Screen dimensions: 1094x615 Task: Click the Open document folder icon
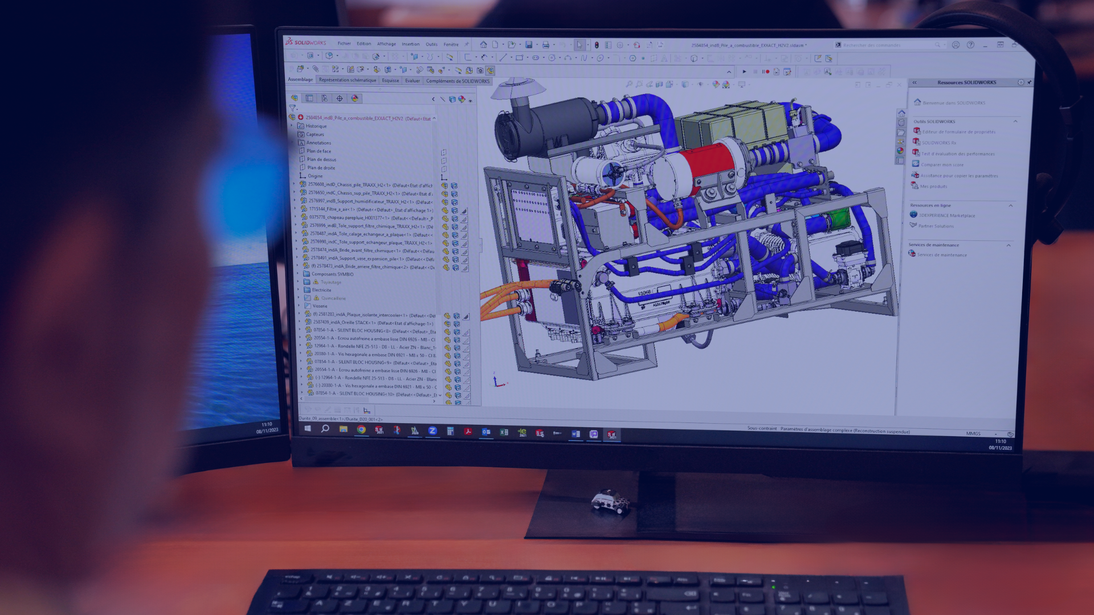[x=512, y=44]
